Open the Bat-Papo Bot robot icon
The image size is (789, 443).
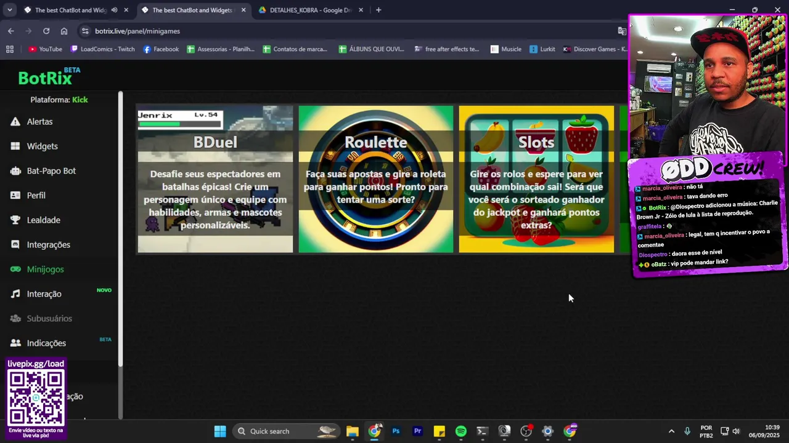(x=15, y=171)
